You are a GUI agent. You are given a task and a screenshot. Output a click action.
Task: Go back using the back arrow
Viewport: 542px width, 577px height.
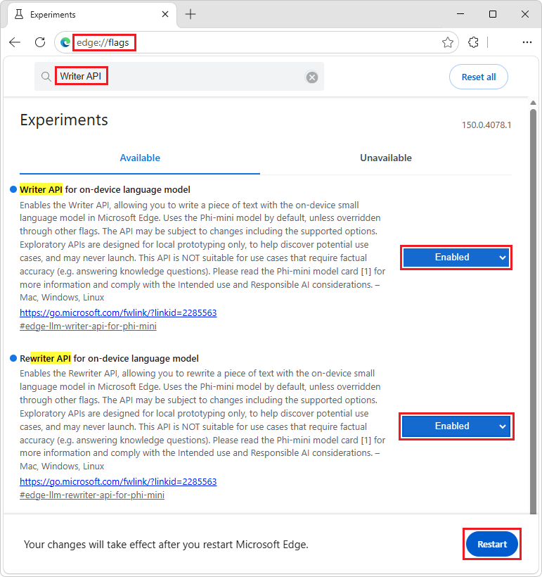(x=15, y=42)
